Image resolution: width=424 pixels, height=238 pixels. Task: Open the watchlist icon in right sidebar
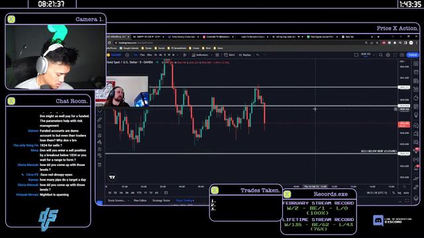click(416, 63)
